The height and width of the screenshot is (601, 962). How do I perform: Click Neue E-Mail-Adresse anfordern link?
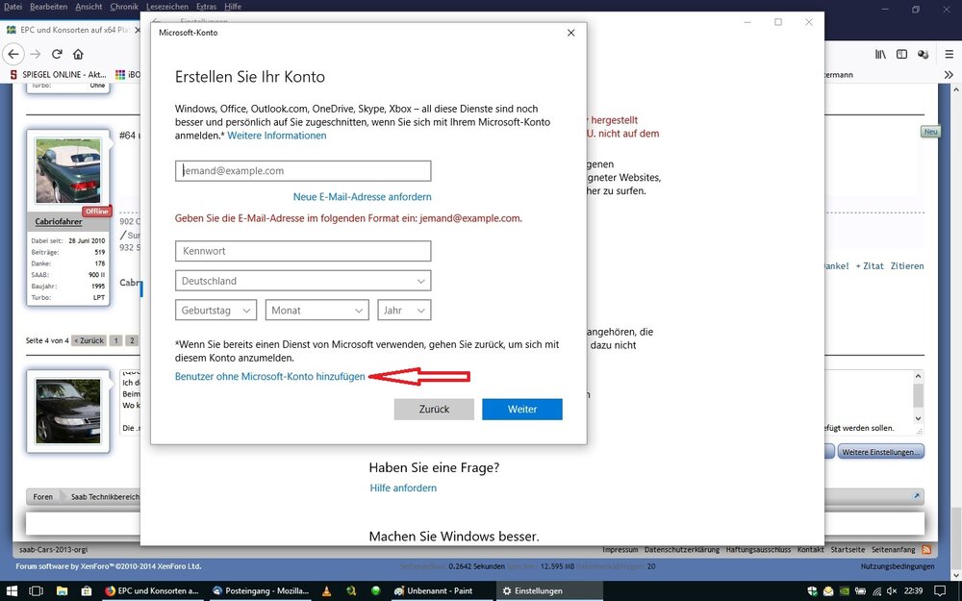[x=362, y=197]
